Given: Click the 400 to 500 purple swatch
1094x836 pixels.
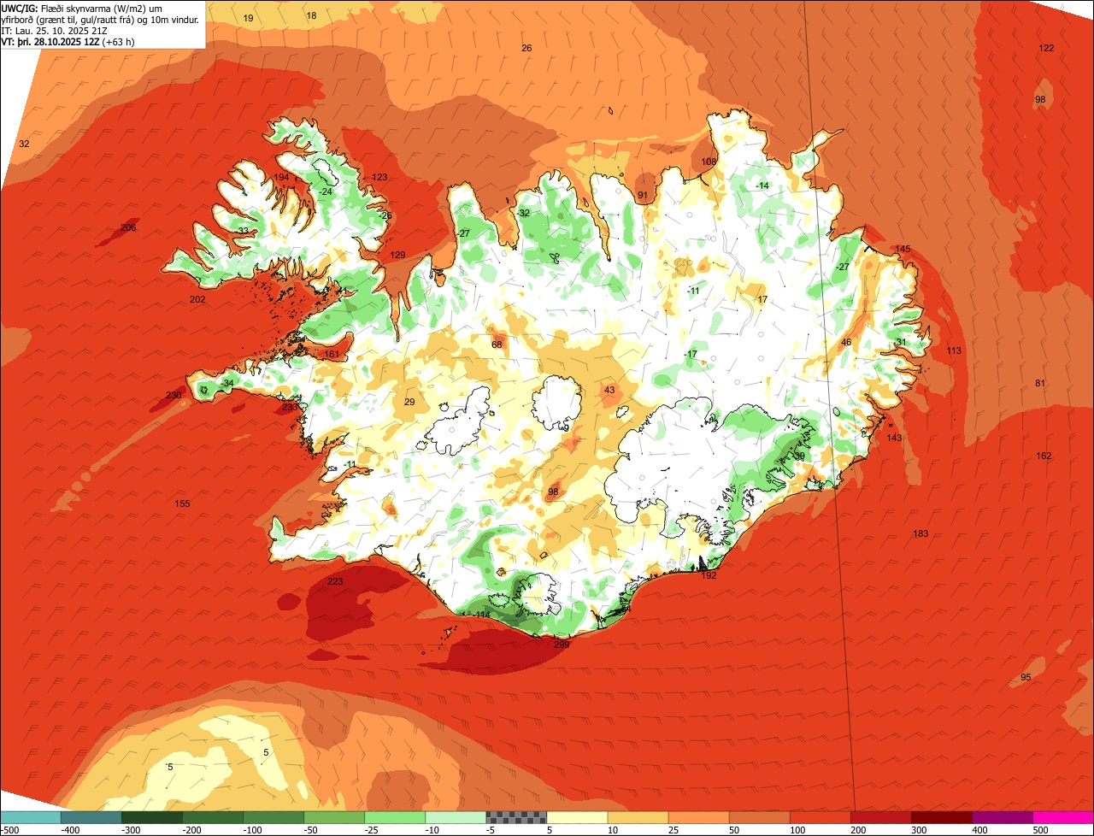Looking at the screenshot, I should (1002, 817).
